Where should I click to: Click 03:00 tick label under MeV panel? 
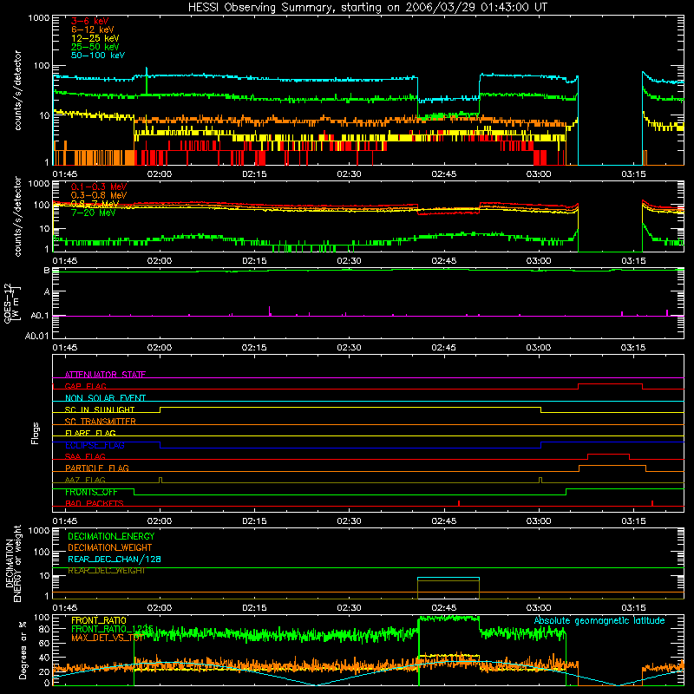tap(539, 261)
